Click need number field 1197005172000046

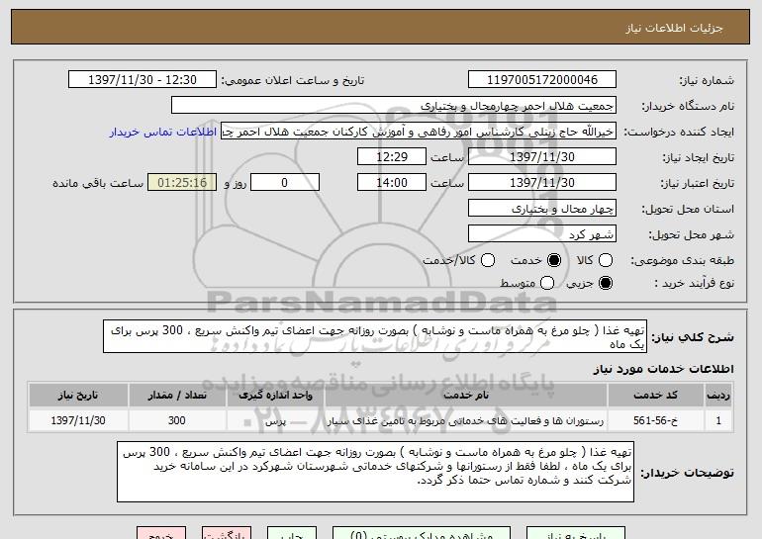(542, 80)
